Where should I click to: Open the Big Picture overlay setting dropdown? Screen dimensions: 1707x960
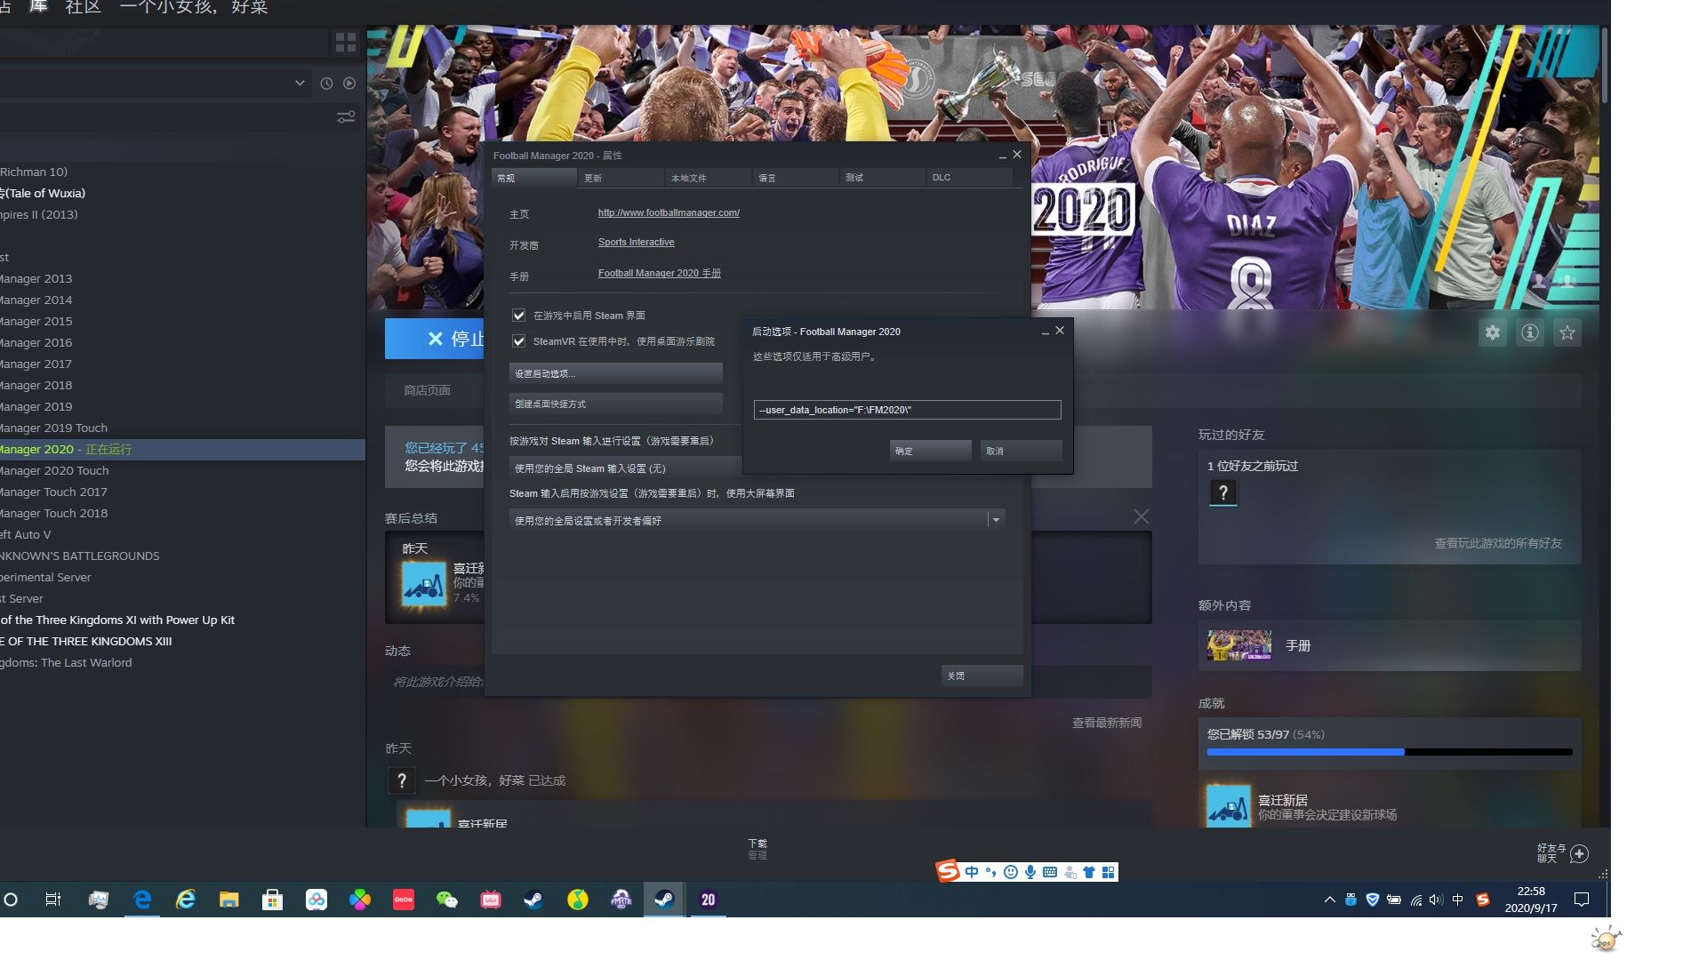pos(757,520)
